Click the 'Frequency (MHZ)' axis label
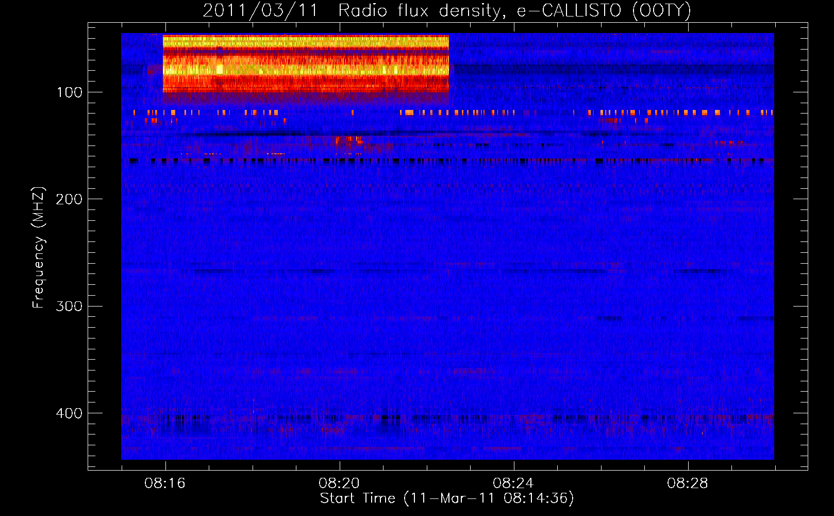Screen dimensions: 834x516 [x=39, y=248]
